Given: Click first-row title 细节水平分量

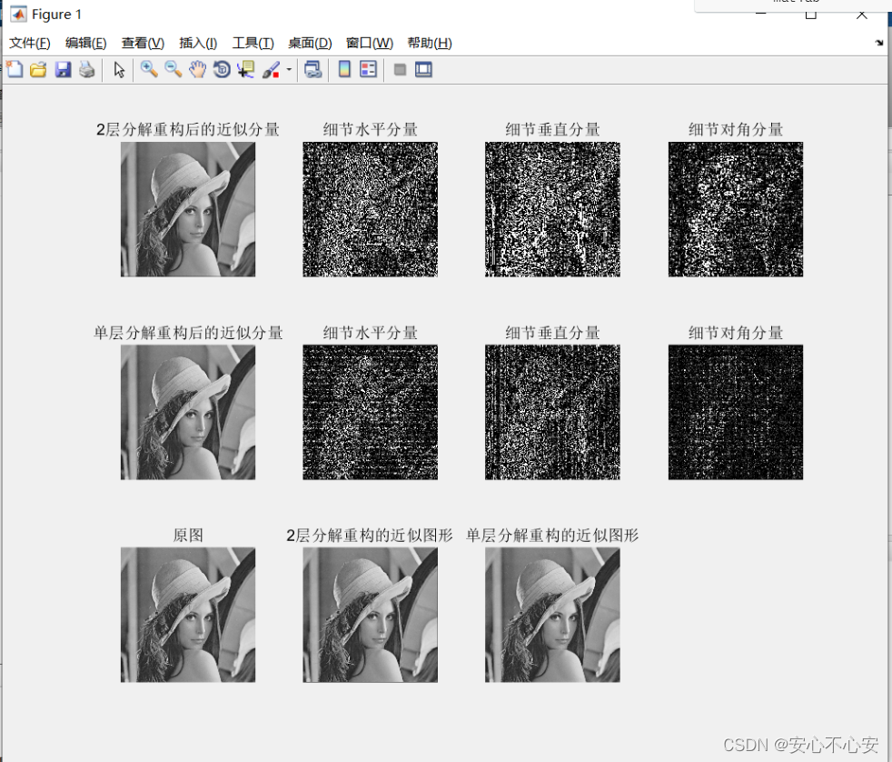Looking at the screenshot, I should [x=371, y=130].
